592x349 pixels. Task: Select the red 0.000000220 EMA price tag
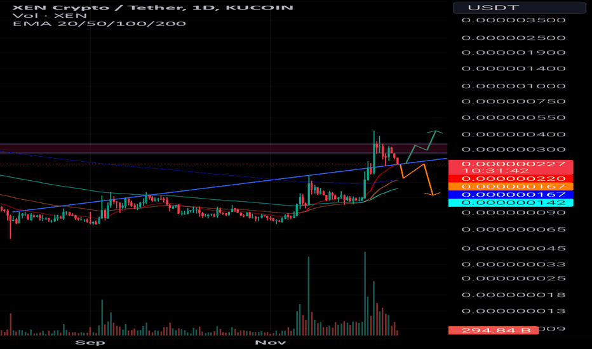(511, 179)
